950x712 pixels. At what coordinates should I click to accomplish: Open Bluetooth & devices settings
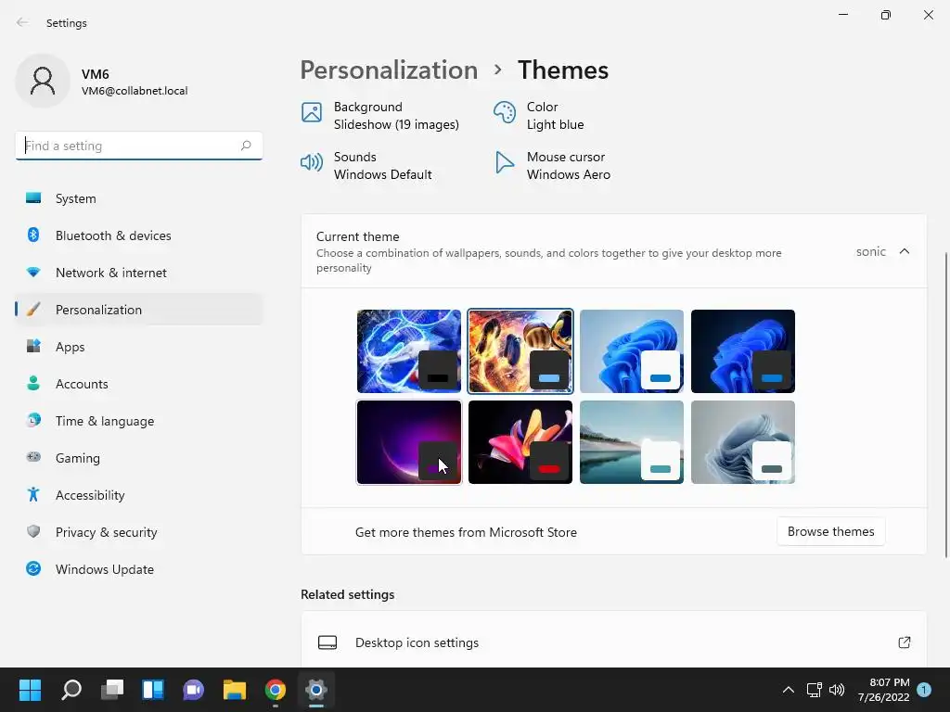coord(139,235)
